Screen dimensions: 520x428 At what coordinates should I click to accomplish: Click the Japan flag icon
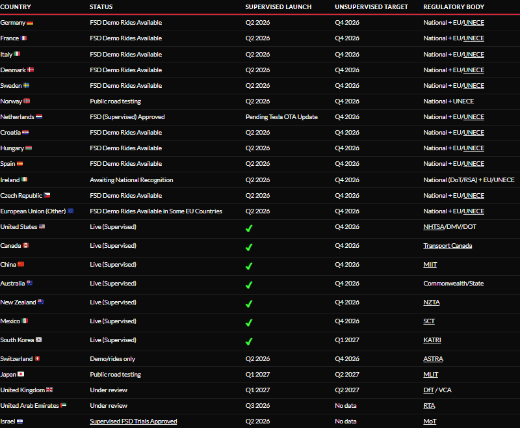(21, 374)
